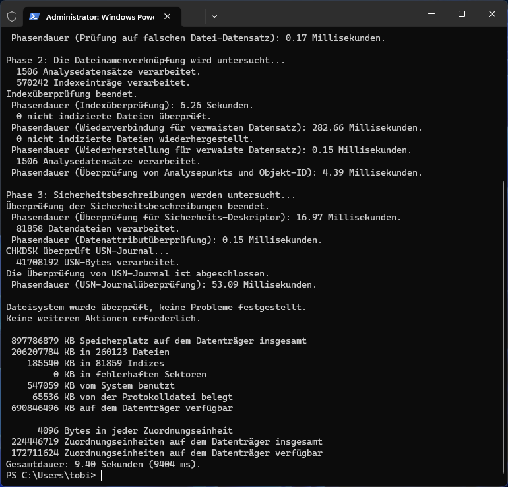The width and height of the screenshot is (508, 487).
Task: Click the Gesamtdauer 9.40 Sekunden line
Action: [104, 465]
